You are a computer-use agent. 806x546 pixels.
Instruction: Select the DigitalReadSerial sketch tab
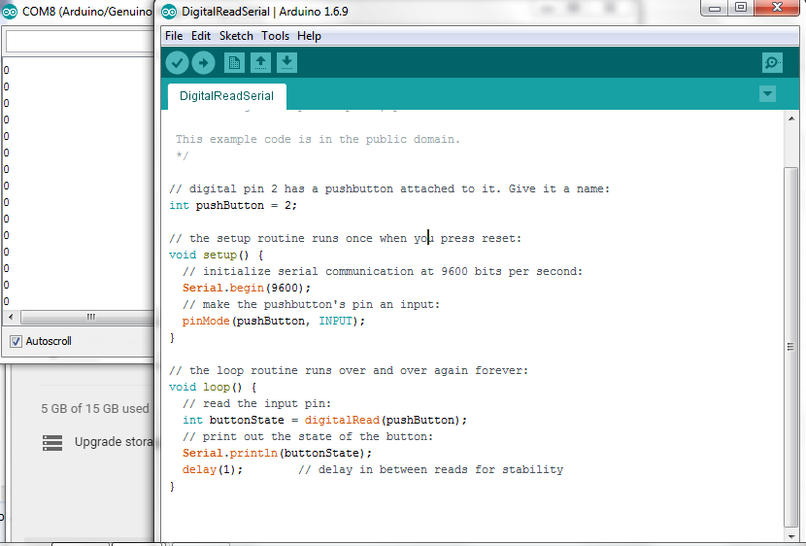[x=226, y=96]
